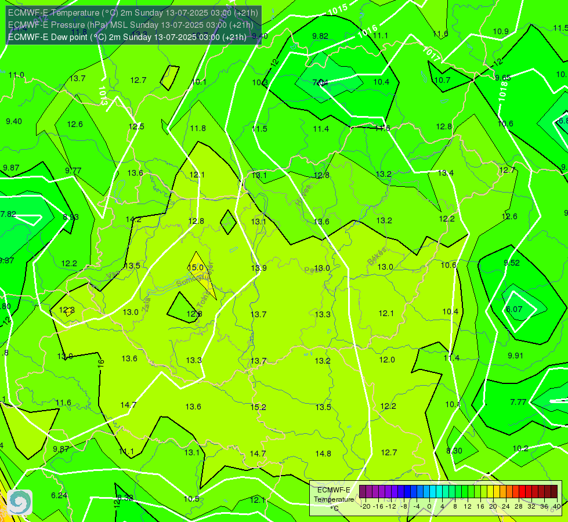568x522 pixels.
Task: Click the 1015 isobar label
Action: pyautogui.click(x=338, y=9)
